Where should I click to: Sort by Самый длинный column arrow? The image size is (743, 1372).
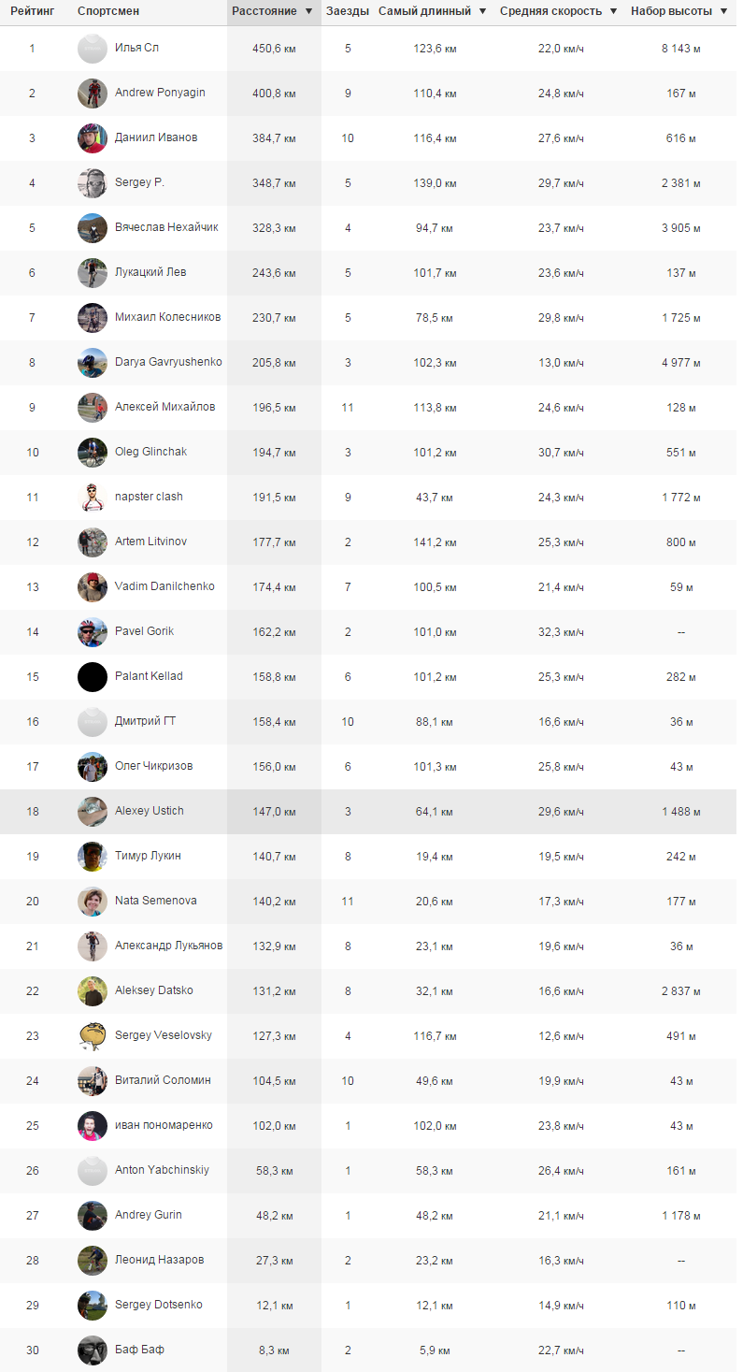click(482, 12)
